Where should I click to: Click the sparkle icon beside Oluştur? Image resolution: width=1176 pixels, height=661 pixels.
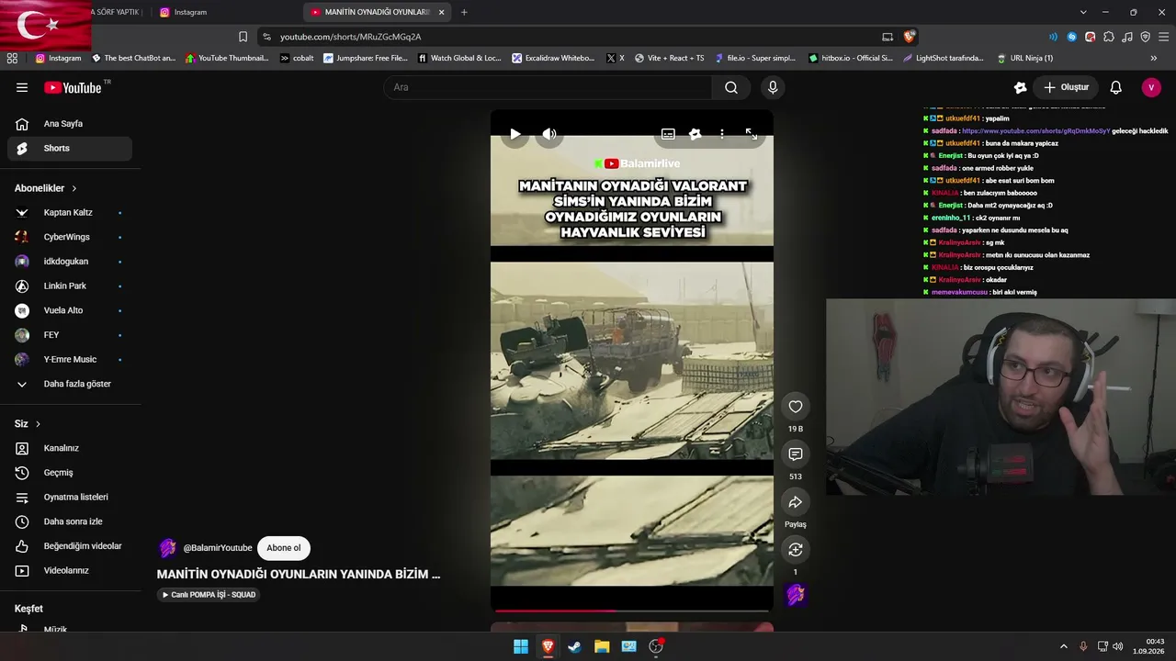(1020, 87)
